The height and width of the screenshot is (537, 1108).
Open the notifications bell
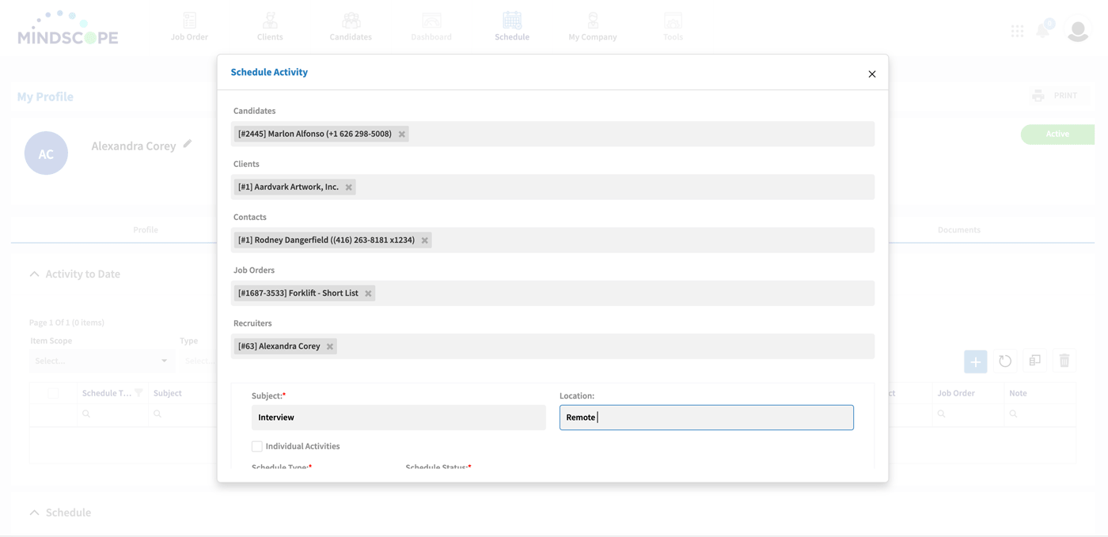[x=1043, y=31]
